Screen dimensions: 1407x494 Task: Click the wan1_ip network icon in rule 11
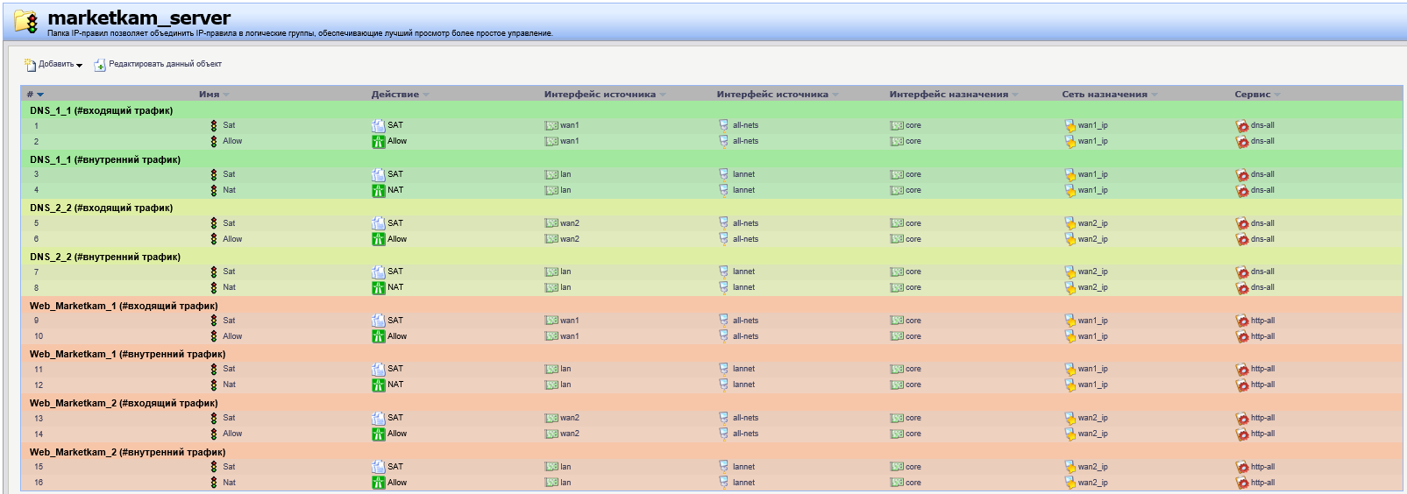point(1069,370)
